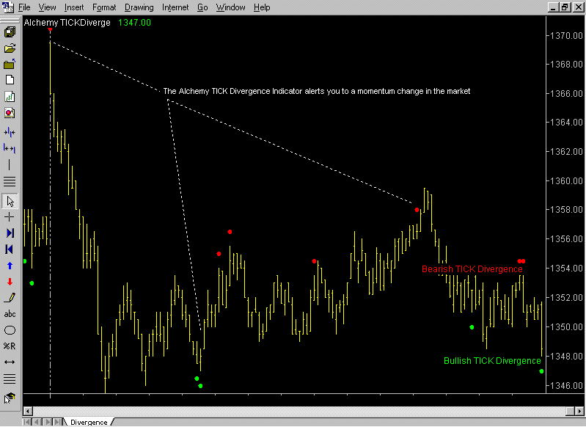The width and height of the screenshot is (586, 427).
Task: Click the horizontal scrollbar right arrow
Action: pos(579,411)
